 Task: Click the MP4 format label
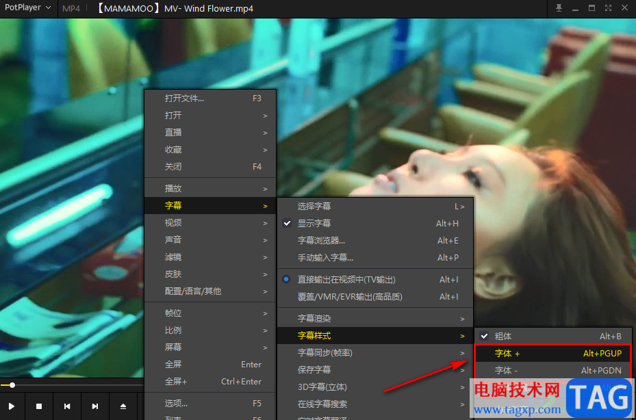71,8
